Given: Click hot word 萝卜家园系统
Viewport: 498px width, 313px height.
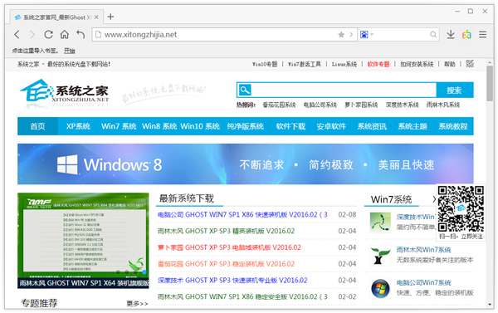Looking at the screenshot, I should pos(361,105).
